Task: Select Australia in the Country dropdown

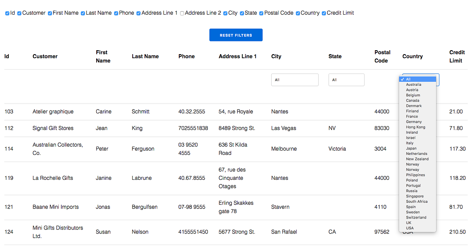Action: (x=413, y=84)
